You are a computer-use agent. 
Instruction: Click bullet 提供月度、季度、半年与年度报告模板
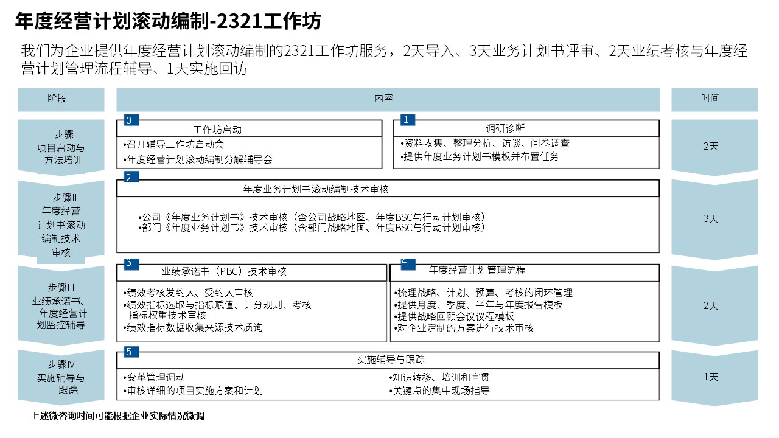(478, 305)
